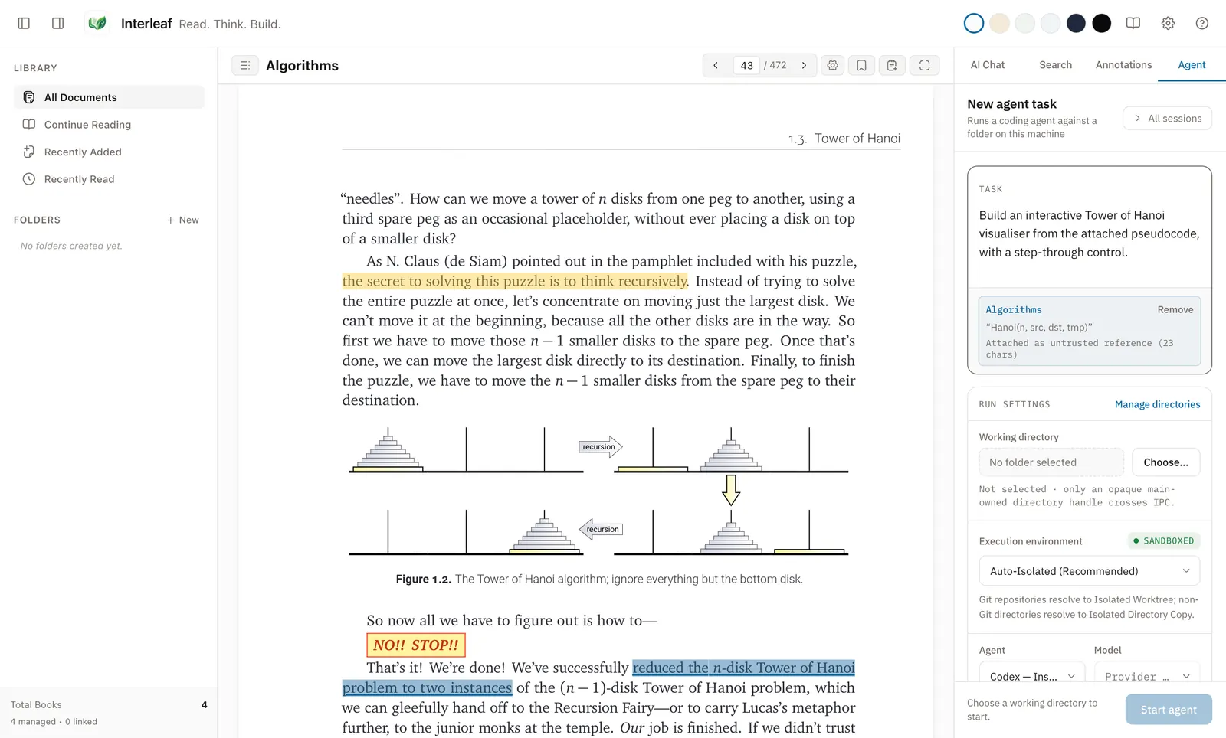Open All Documents in the library
The height and width of the screenshot is (738, 1226).
point(109,97)
